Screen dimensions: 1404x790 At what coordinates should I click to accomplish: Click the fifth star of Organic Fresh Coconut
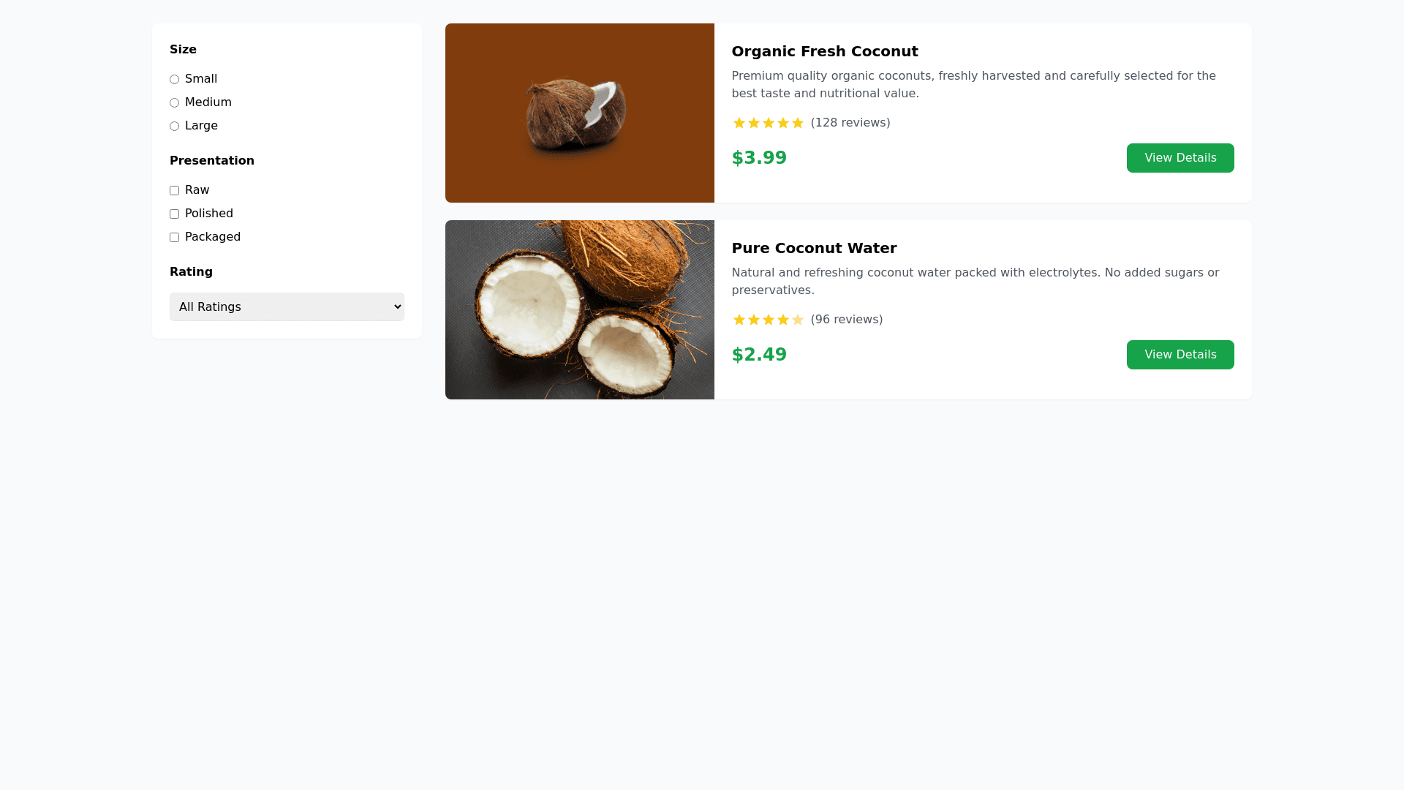(798, 123)
